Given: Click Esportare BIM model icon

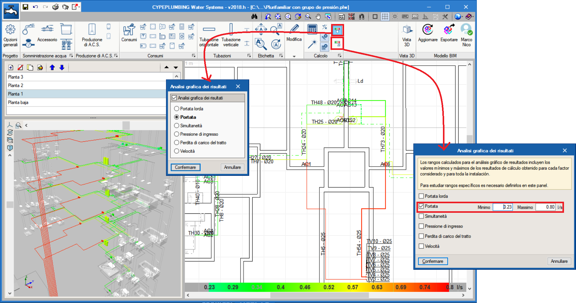Looking at the screenshot, I should 449,33.
